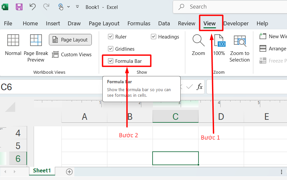Viewport: 287px width, 180px height.
Task: Expand the Touch/Mouse Mode dropdown arrow
Action: coord(68,7)
